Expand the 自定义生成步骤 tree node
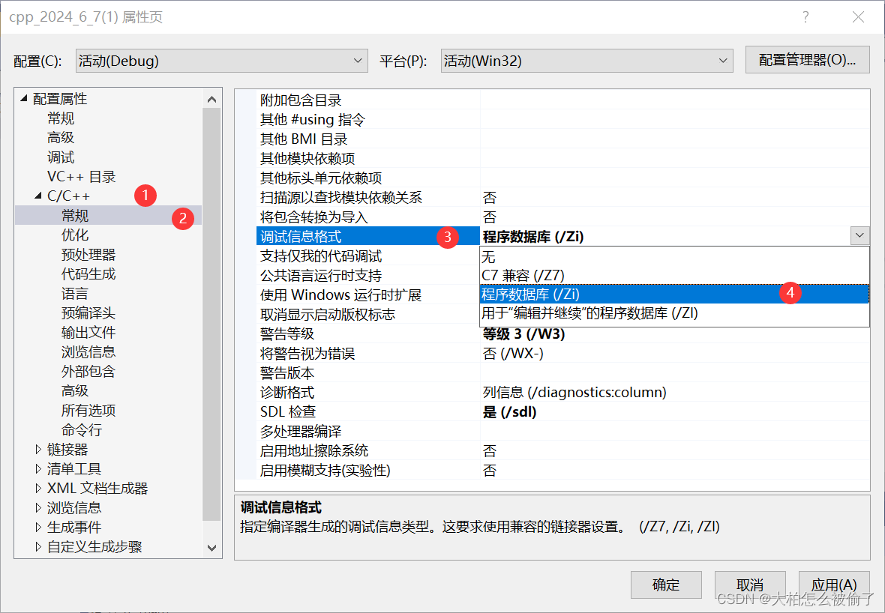Image resolution: width=885 pixels, height=613 pixels. tap(37, 546)
